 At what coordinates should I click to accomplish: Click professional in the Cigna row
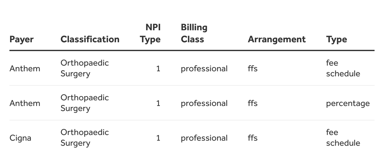[x=204, y=138]
